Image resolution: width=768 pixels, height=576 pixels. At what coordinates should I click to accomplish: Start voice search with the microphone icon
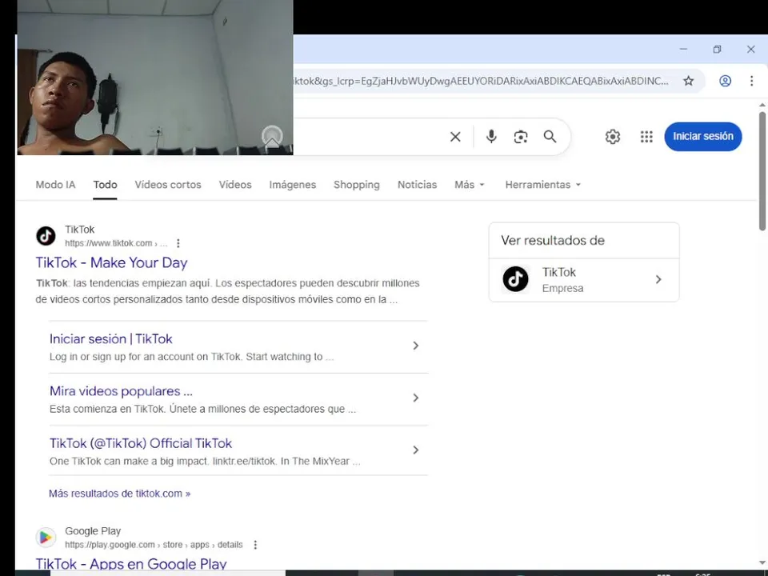click(491, 137)
